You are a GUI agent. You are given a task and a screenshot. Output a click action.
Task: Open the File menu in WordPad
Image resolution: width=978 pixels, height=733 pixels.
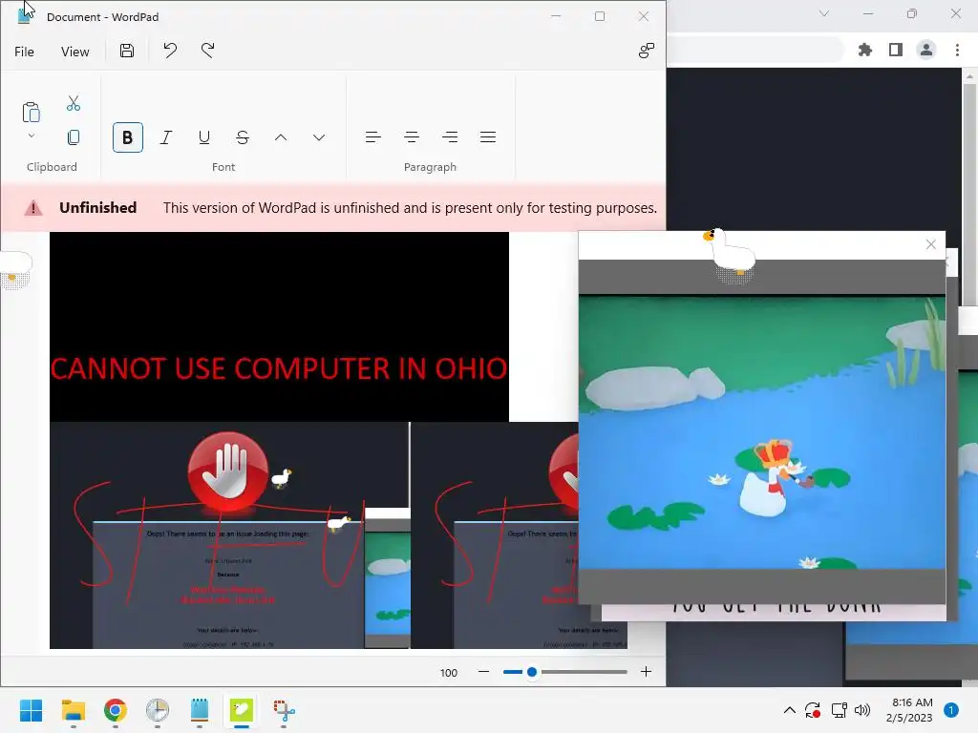coord(24,52)
